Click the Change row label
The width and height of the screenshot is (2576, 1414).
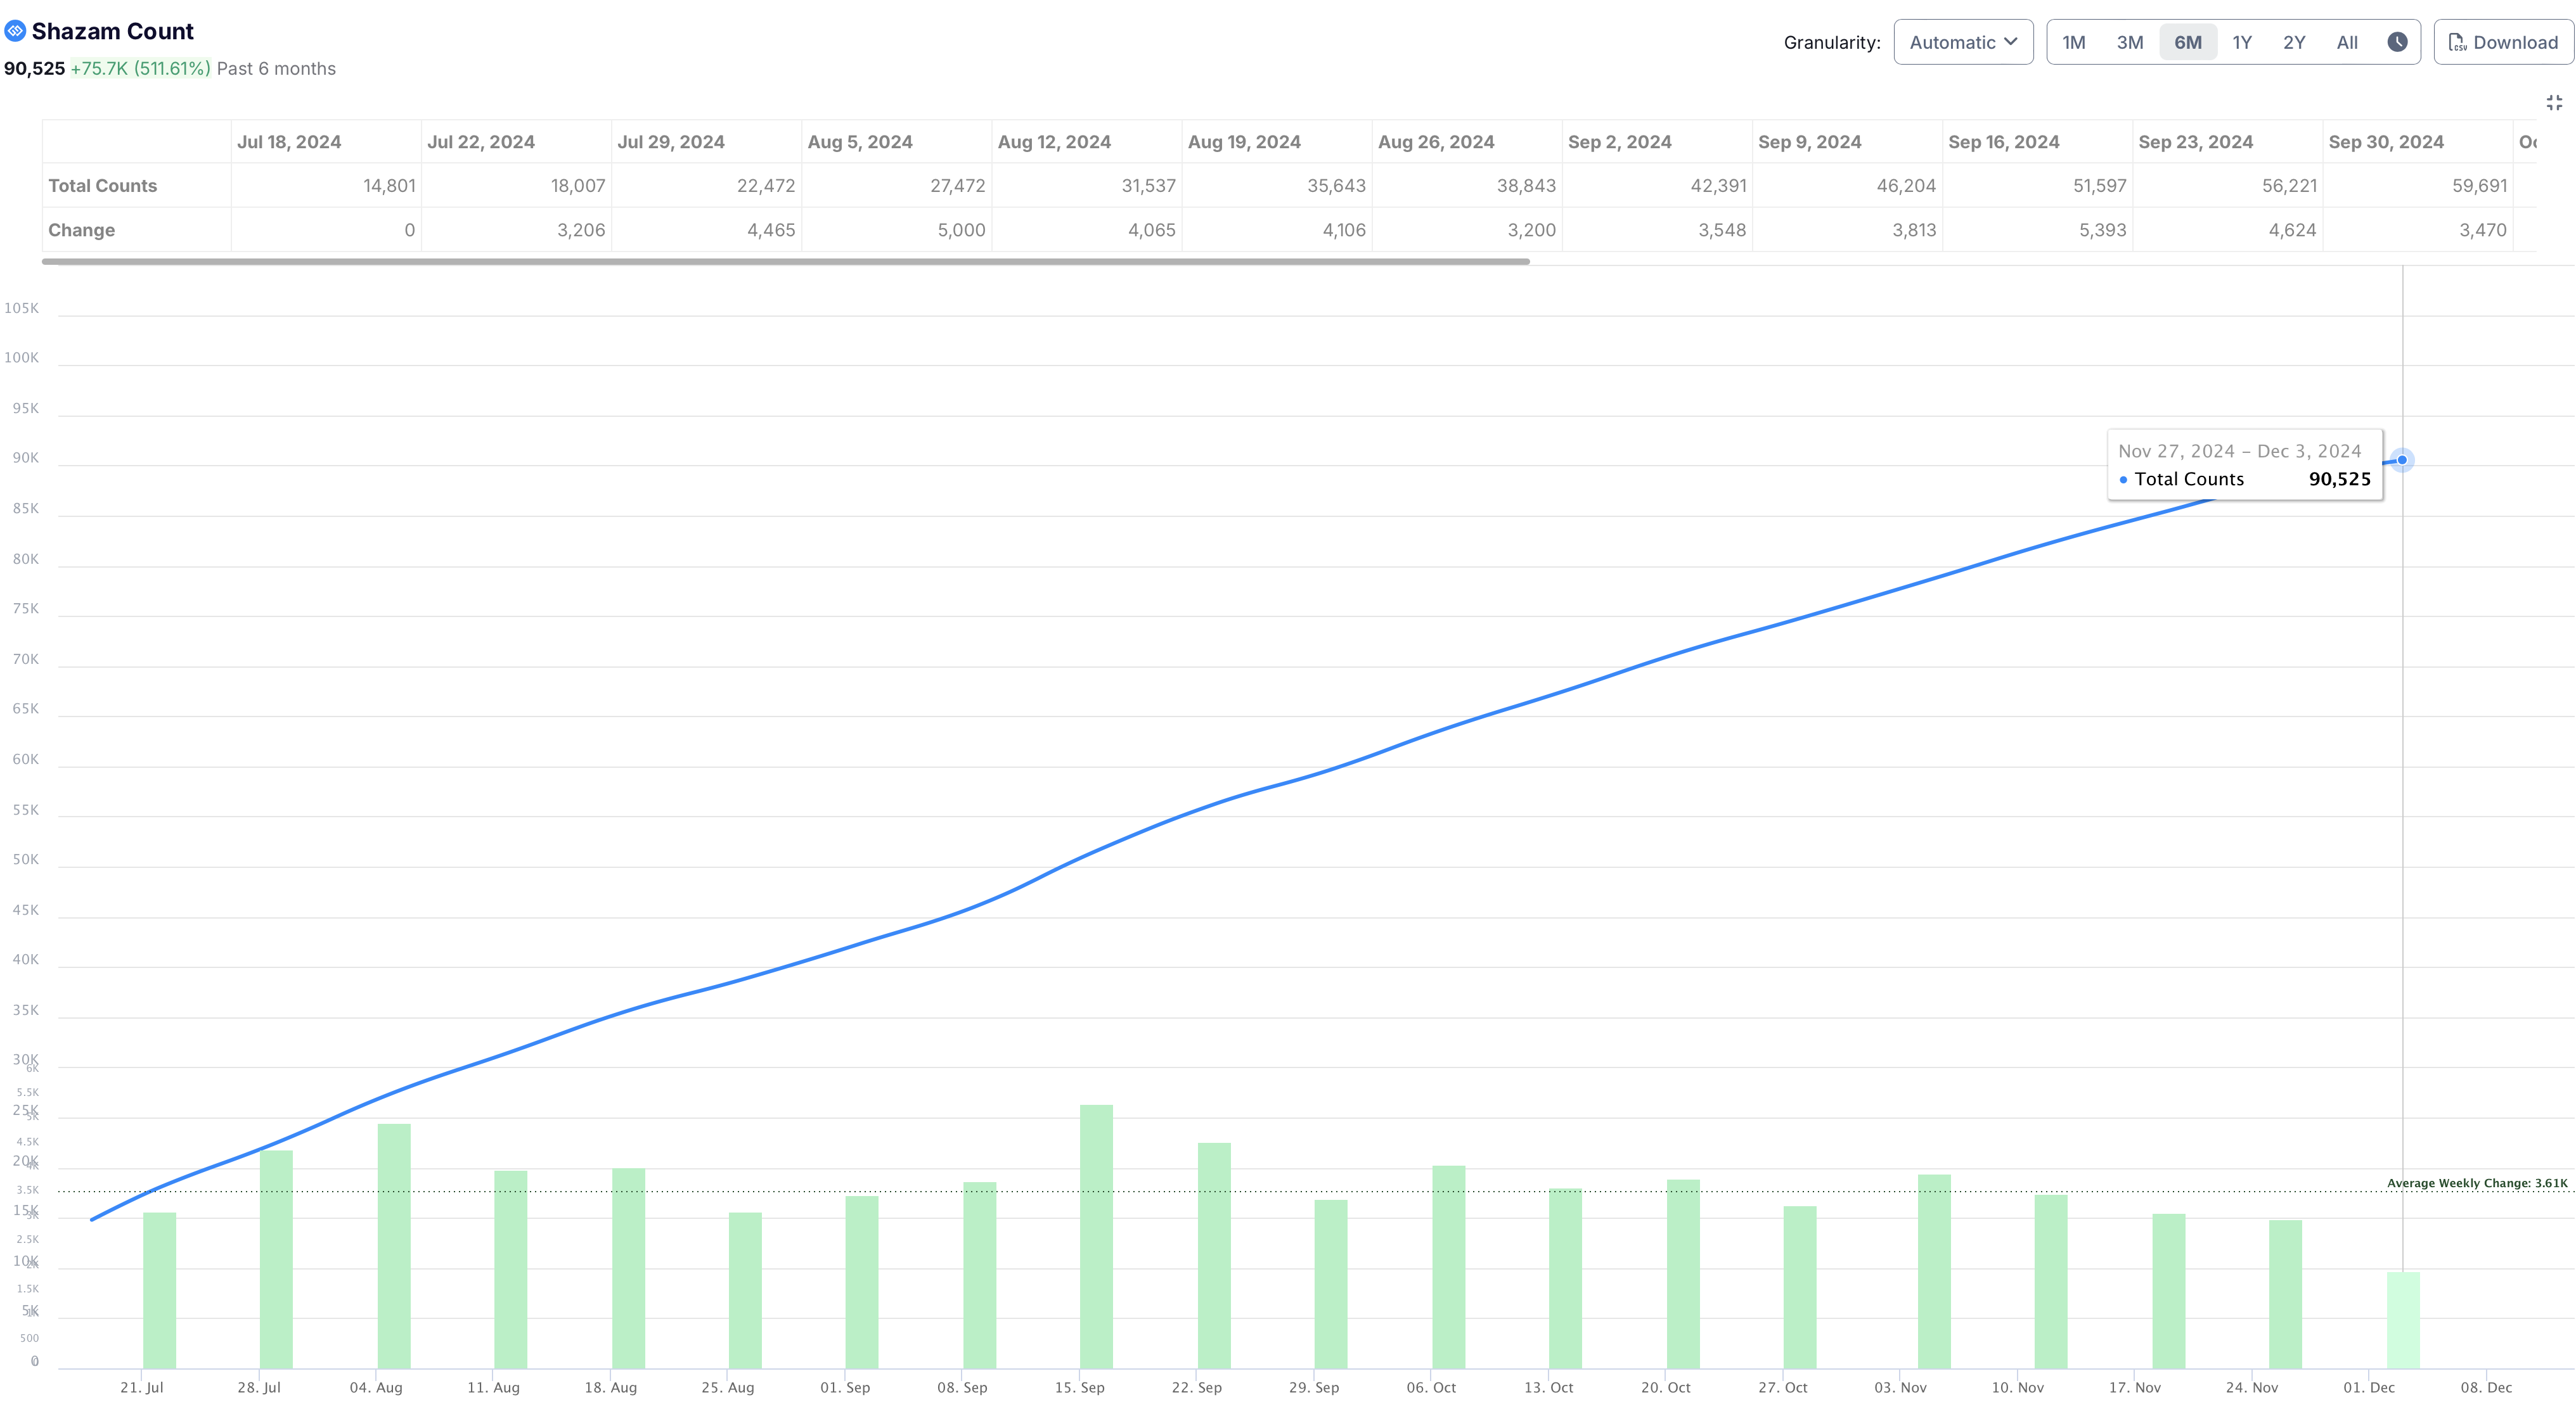pyautogui.click(x=82, y=230)
